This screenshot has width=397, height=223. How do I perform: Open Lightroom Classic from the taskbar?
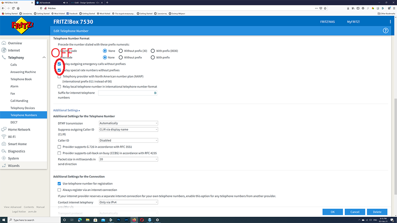click(126, 220)
